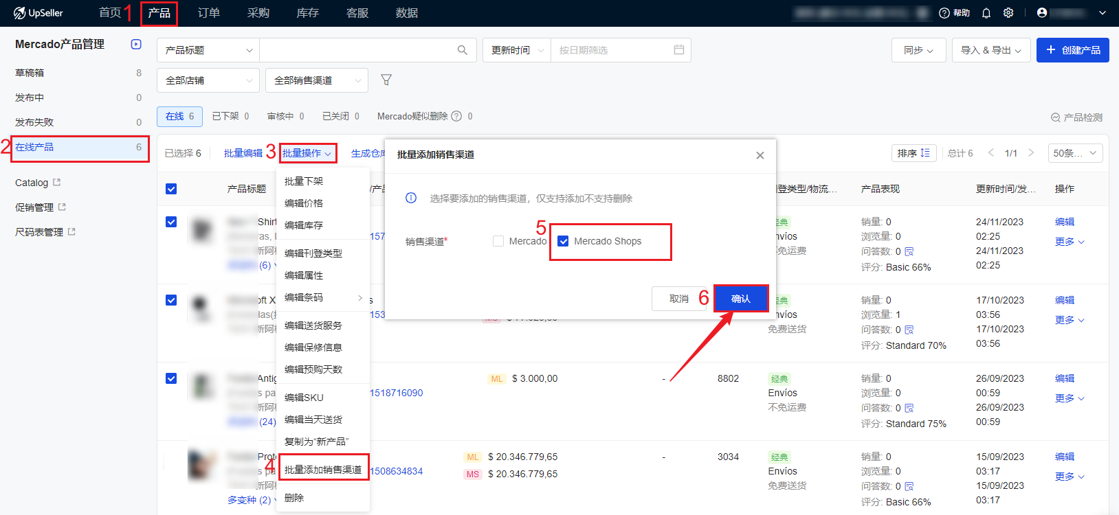The height and width of the screenshot is (515, 1119).
Task: Open the 订单 top menu
Action: tap(209, 13)
